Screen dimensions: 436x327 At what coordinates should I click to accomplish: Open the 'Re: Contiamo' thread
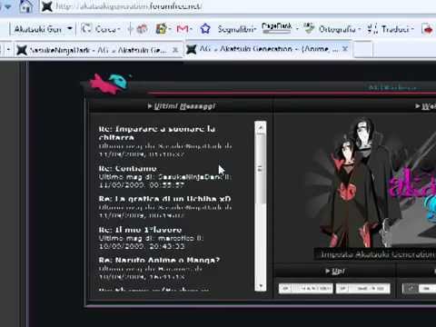click(x=128, y=168)
